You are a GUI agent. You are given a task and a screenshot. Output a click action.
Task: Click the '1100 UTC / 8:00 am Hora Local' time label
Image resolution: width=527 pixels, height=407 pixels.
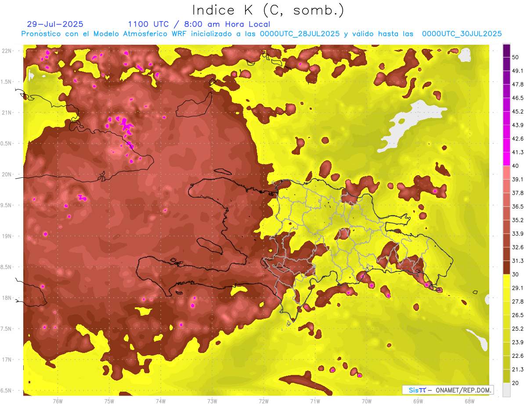(x=199, y=24)
